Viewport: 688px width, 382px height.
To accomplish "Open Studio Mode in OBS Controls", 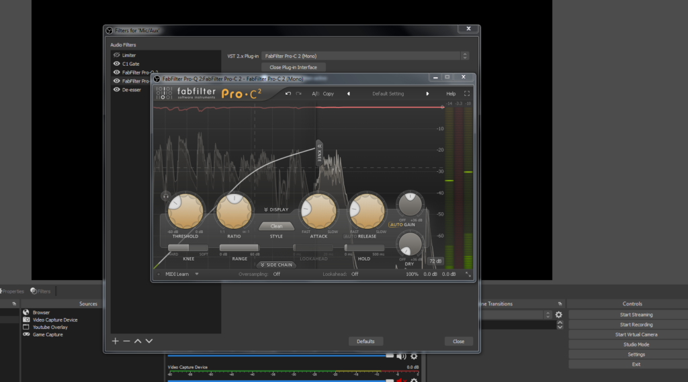I will pos(636,344).
